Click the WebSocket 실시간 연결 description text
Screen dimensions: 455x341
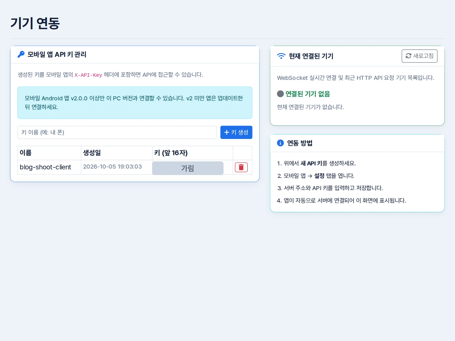click(355, 78)
